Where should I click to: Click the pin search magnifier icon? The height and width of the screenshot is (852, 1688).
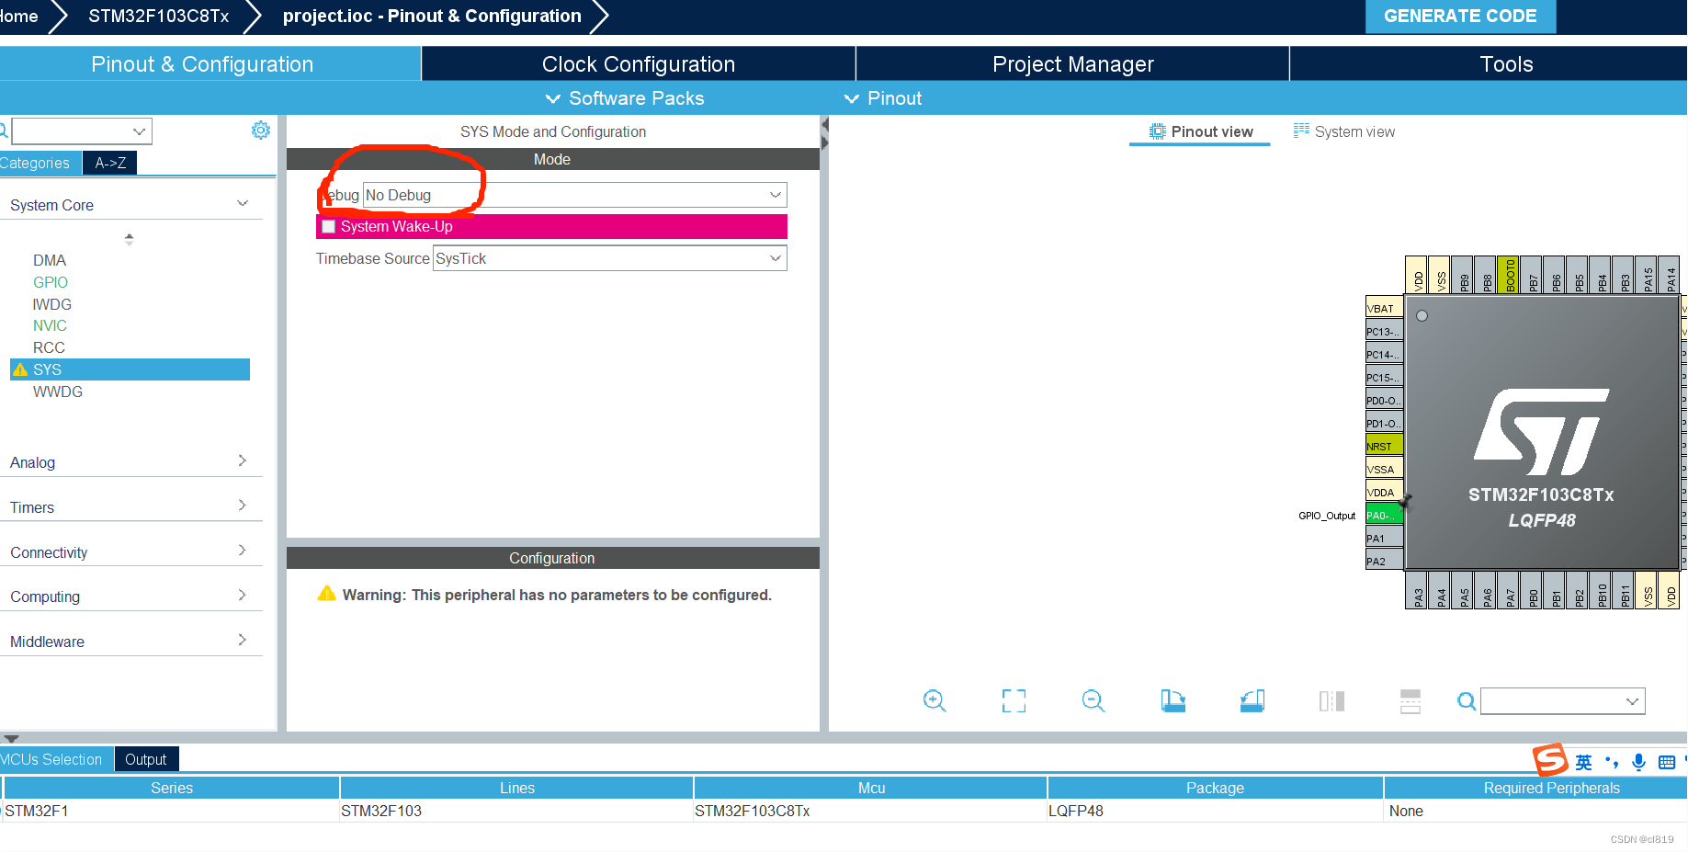coord(1467,701)
